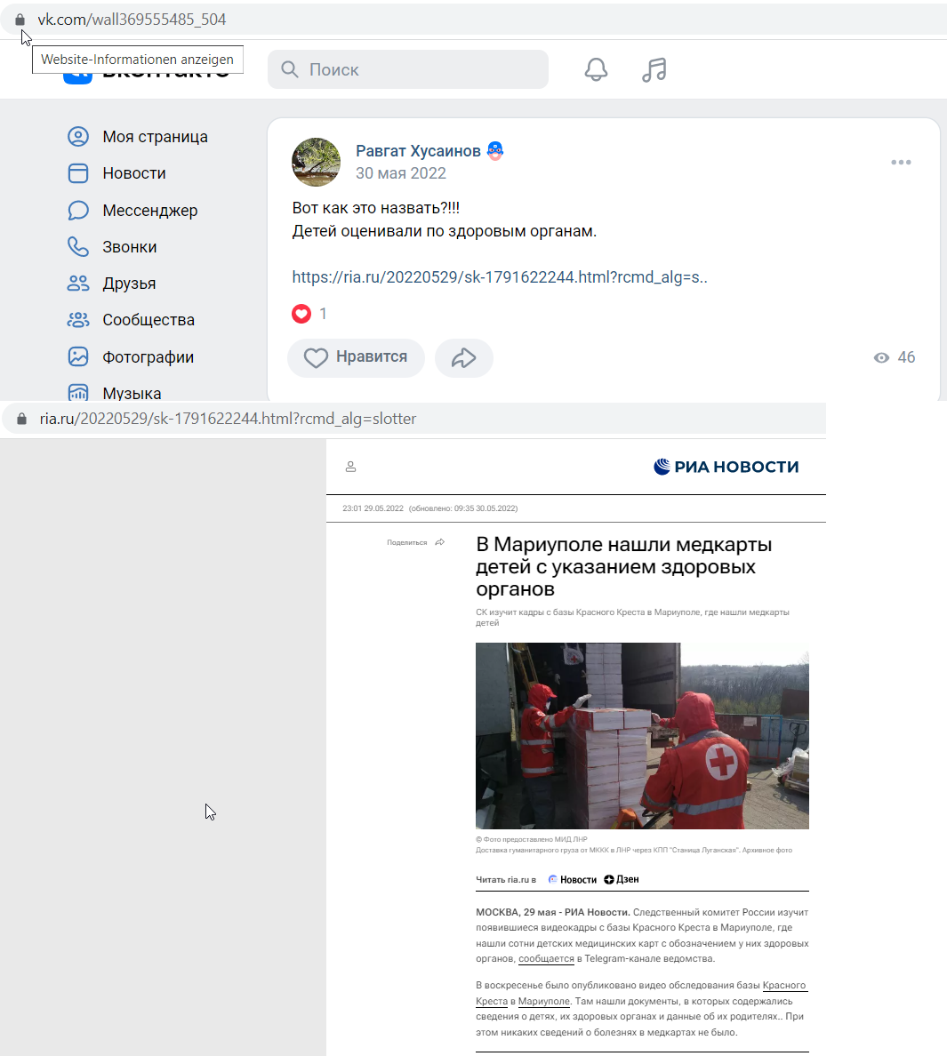Screen dimensions: 947x1056
Task: Click the emoji badge next to Равгат Хусаинов
Action: [495, 151]
